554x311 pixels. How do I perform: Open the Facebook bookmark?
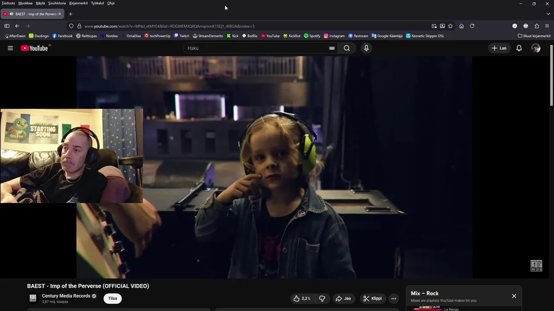coord(62,36)
